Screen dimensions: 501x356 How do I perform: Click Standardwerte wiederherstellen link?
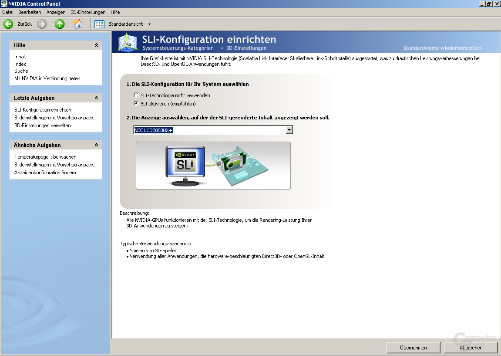(x=442, y=48)
